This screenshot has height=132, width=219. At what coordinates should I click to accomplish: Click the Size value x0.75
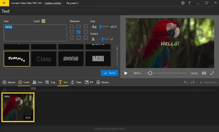point(113,27)
